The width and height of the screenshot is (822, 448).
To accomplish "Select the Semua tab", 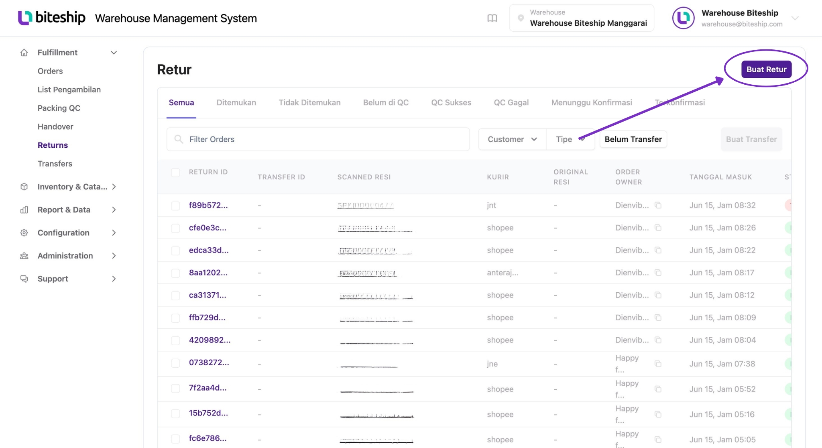I will pyautogui.click(x=181, y=102).
